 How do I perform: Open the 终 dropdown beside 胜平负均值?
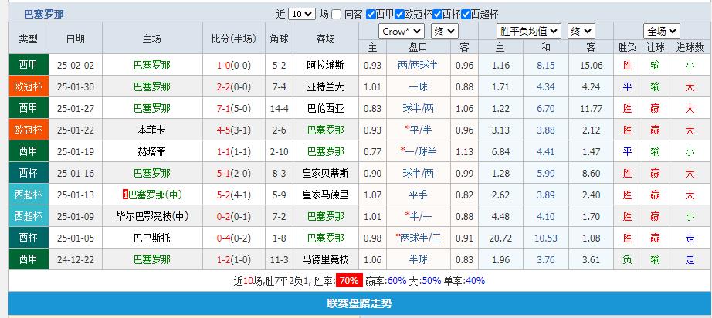(x=581, y=31)
